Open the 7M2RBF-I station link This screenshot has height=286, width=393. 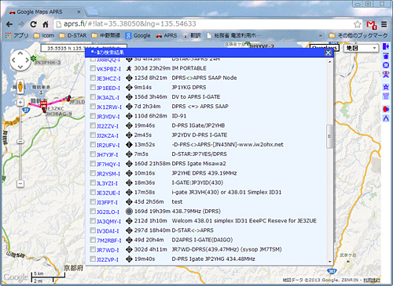click(109, 241)
